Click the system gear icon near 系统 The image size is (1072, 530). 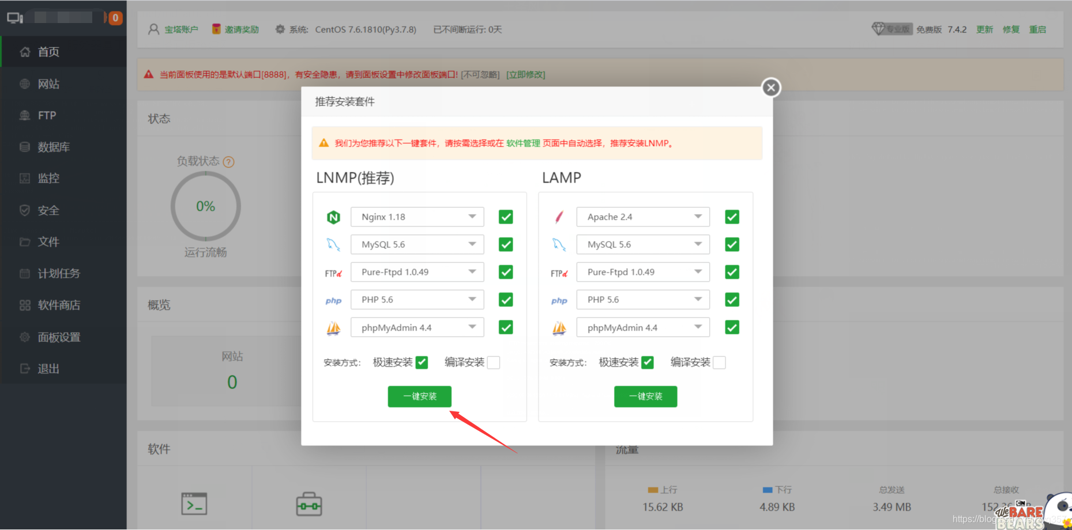(280, 29)
